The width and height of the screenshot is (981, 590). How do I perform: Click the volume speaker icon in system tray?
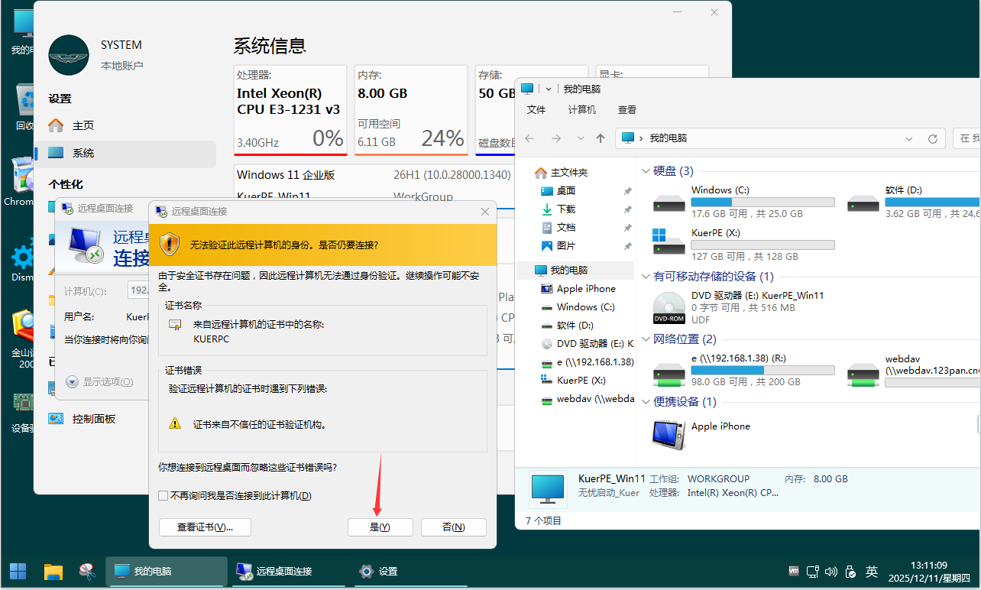coord(831,571)
